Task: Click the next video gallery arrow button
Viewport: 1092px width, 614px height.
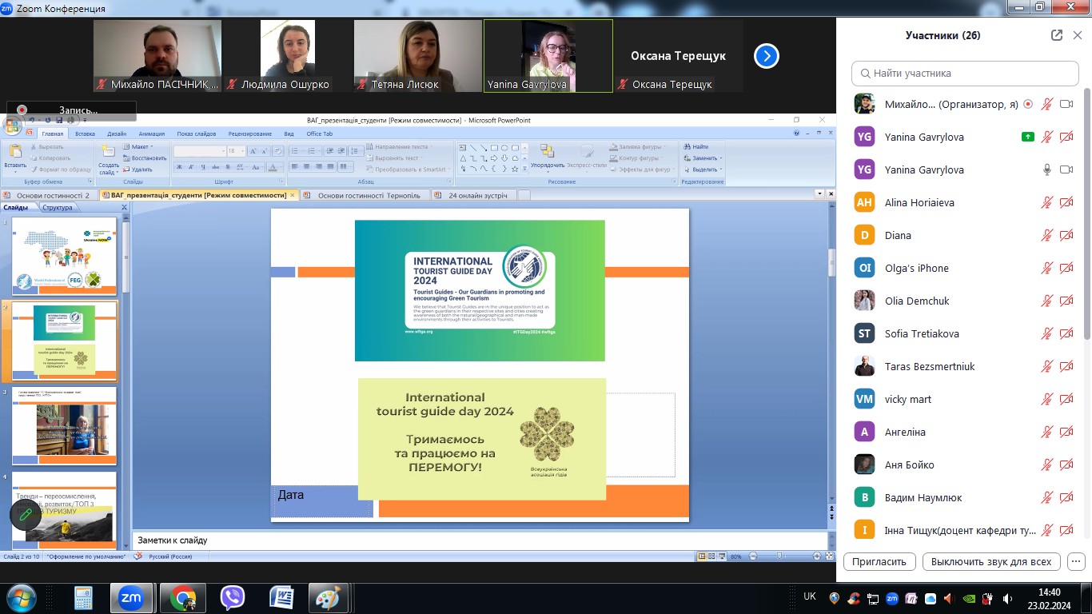Action: pos(766,56)
